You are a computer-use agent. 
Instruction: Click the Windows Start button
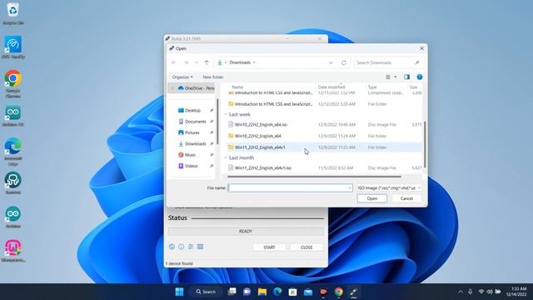pyautogui.click(x=180, y=292)
